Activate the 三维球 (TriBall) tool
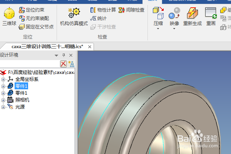 [9, 16]
